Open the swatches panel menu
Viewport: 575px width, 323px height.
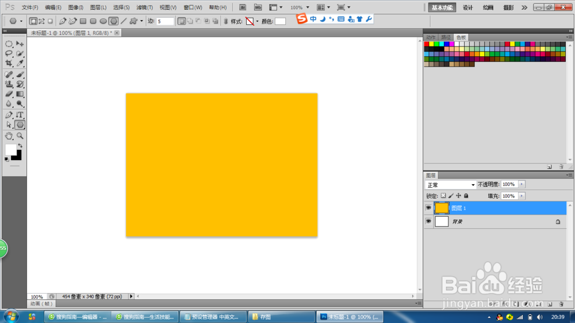pos(569,37)
